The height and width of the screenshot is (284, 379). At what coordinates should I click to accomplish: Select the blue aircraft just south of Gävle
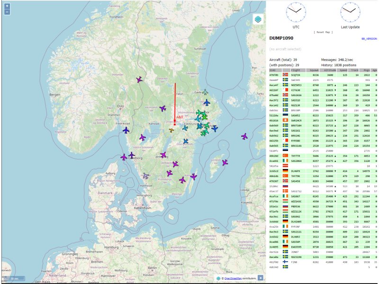pyautogui.click(x=207, y=103)
